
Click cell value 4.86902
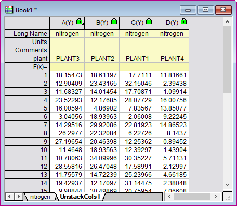pos(102,108)
